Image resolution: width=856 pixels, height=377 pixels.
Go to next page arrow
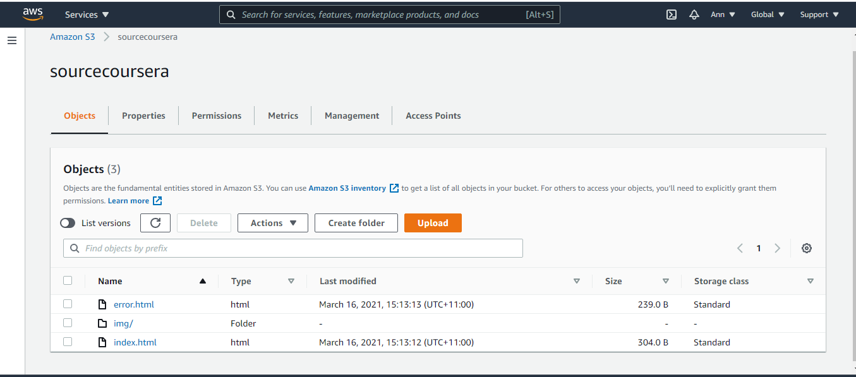pyautogui.click(x=778, y=248)
